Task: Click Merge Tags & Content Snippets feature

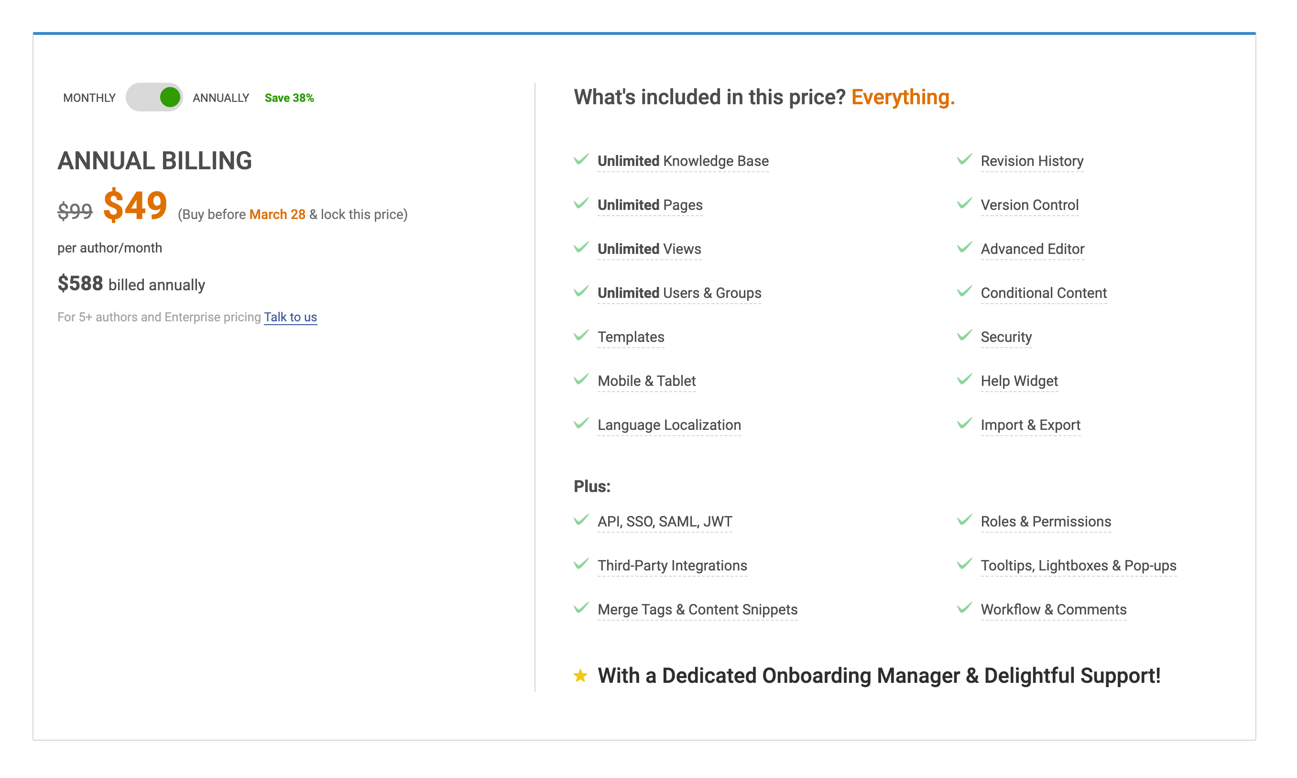Action: pyautogui.click(x=698, y=610)
